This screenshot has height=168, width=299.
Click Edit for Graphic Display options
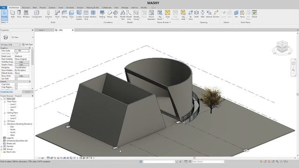tap(22, 65)
